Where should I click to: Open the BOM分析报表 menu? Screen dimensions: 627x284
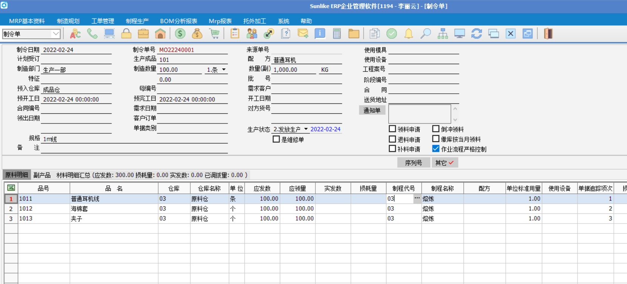(179, 21)
